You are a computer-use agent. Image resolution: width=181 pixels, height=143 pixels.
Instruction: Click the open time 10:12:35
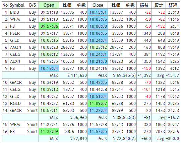(49, 61)
